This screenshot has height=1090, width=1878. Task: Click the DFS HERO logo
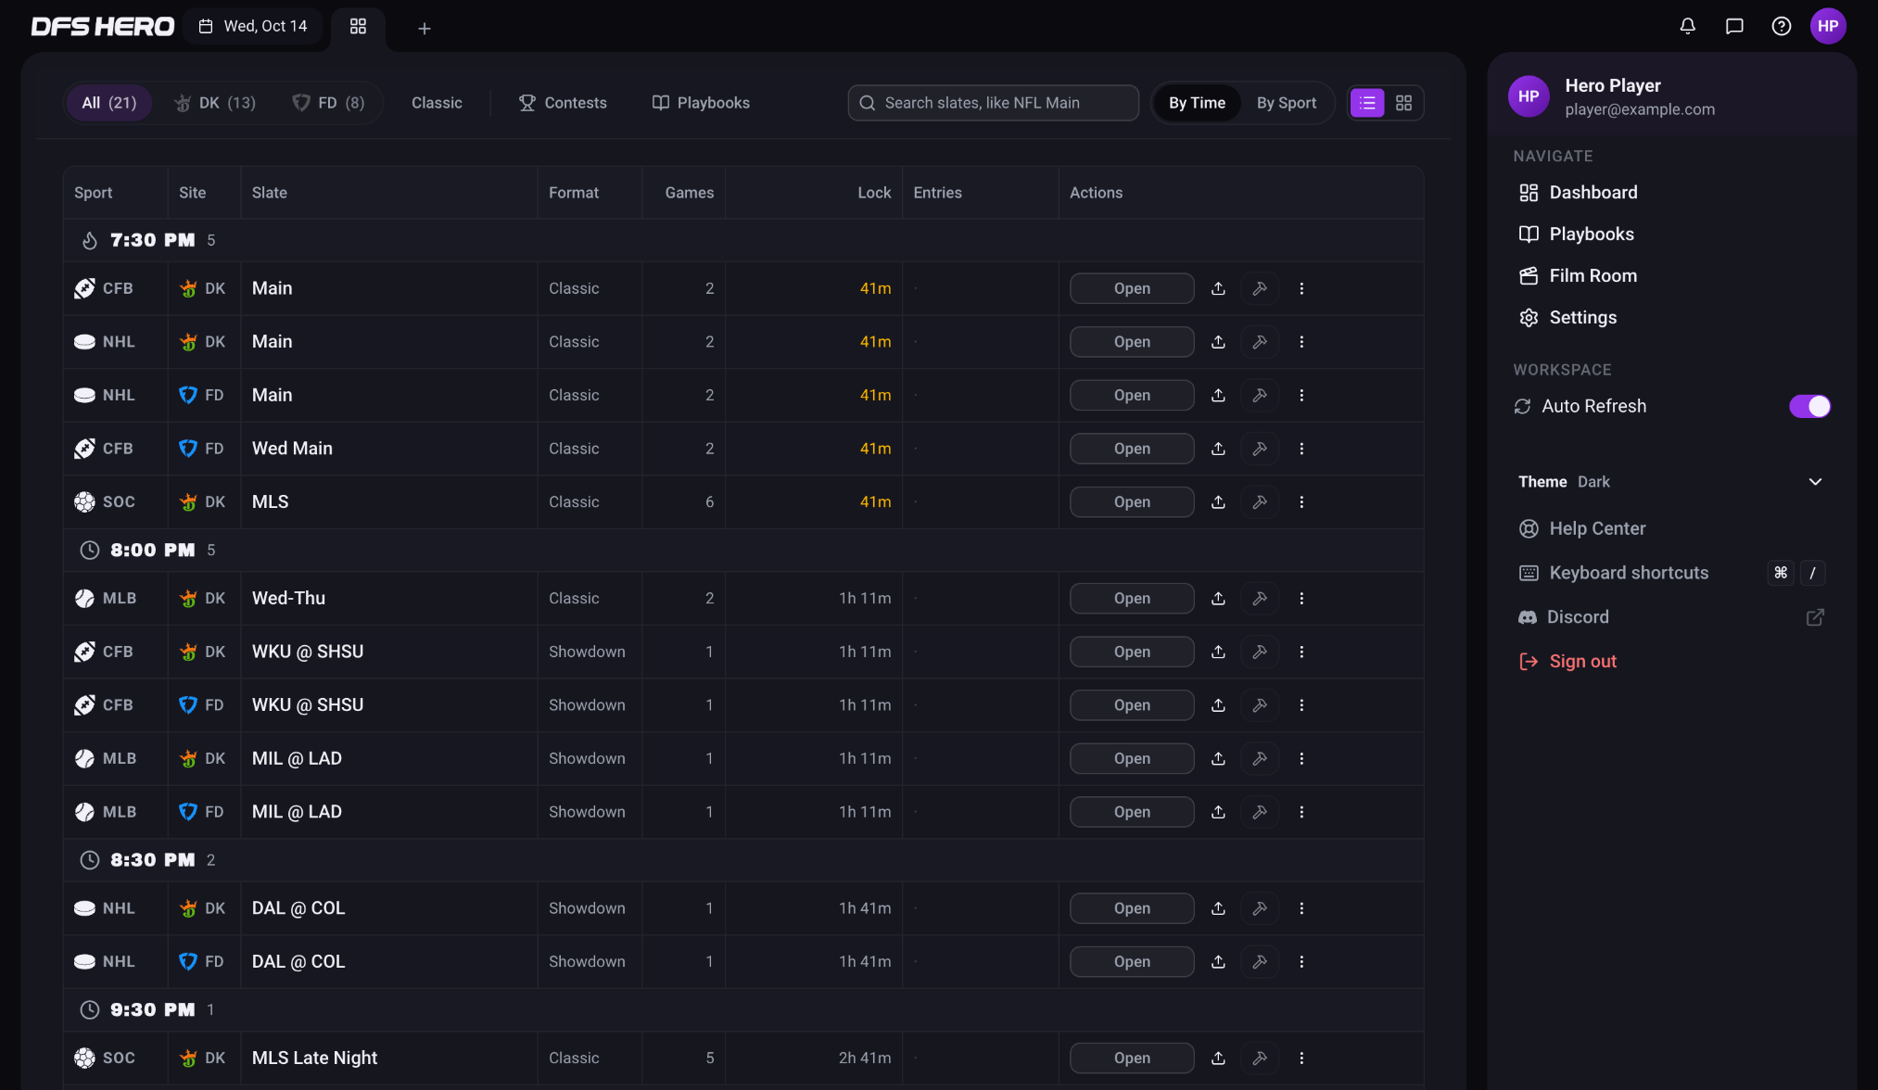(x=102, y=27)
